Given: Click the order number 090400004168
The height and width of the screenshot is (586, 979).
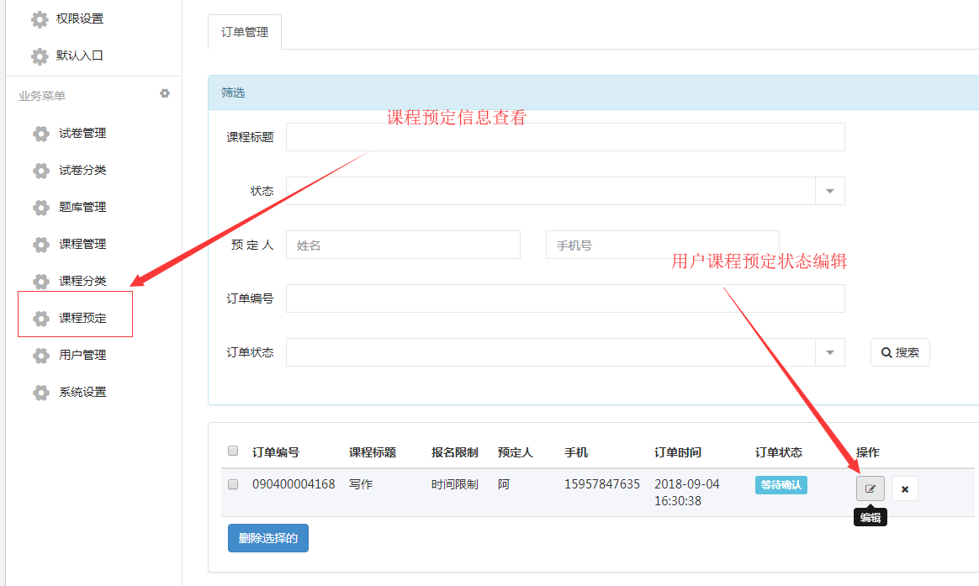Looking at the screenshot, I should [294, 484].
